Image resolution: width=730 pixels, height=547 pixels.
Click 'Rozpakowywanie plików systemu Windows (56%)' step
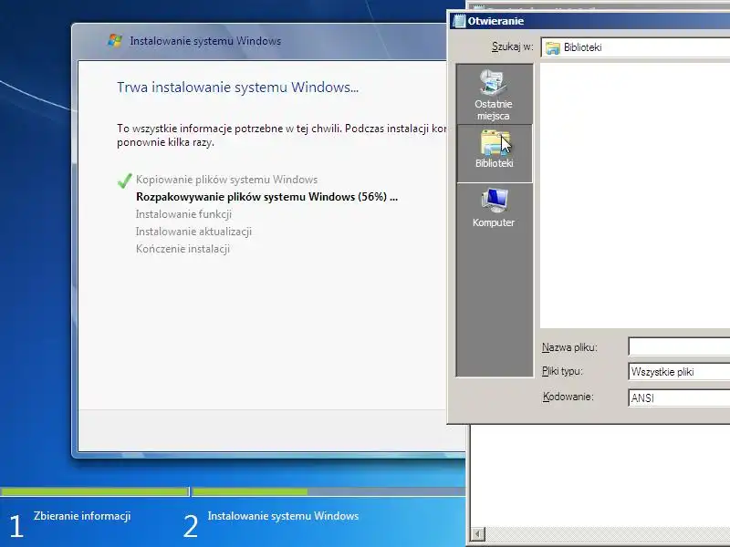[x=266, y=197]
